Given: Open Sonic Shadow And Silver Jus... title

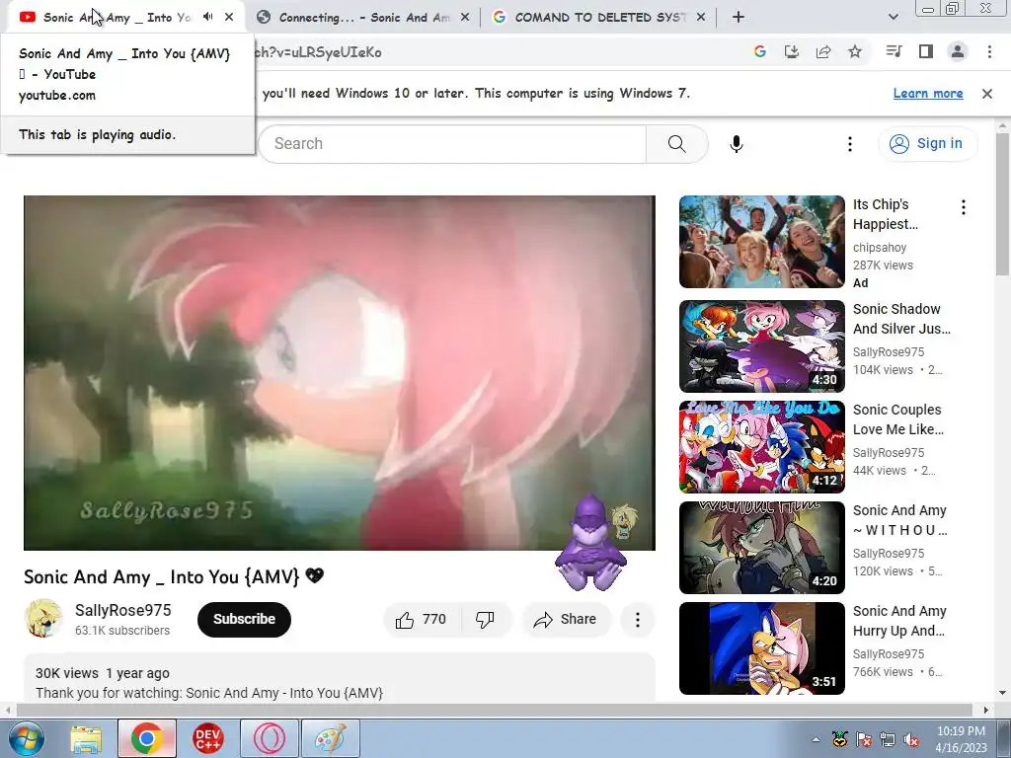Looking at the screenshot, I should click(x=901, y=319).
